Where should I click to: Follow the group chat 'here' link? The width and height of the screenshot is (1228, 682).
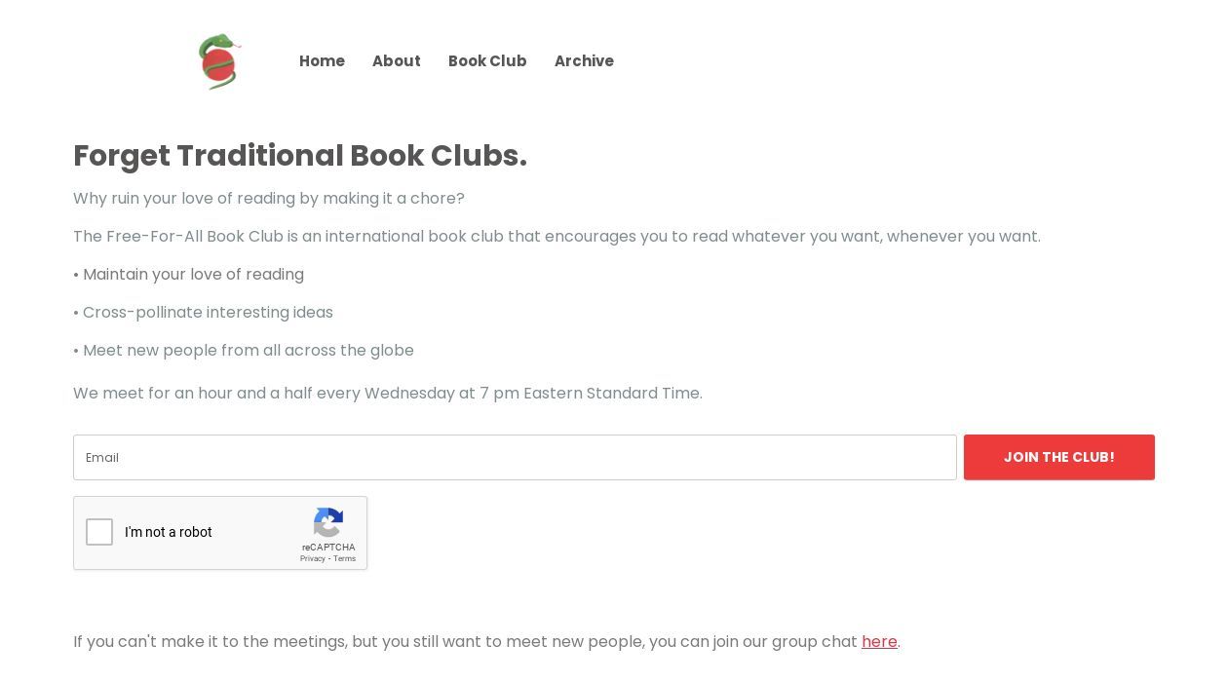pos(879,642)
